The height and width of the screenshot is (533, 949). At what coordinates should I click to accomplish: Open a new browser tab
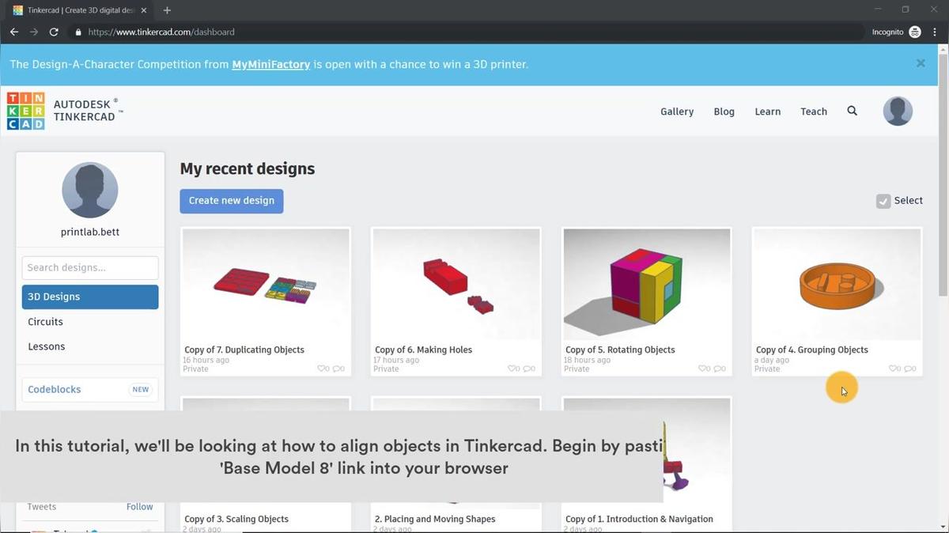(x=167, y=10)
